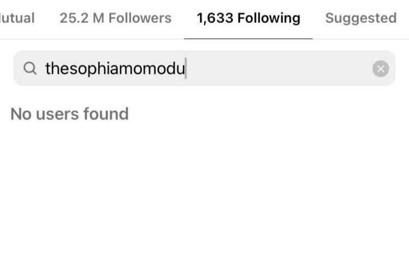Screen dimensions: 409x265
Task: Go to the partially visible Mutual tab
Action: pos(17,18)
